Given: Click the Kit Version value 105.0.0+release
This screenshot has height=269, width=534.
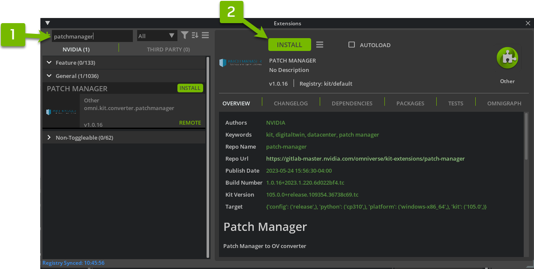Looking at the screenshot, I should (x=312, y=194).
